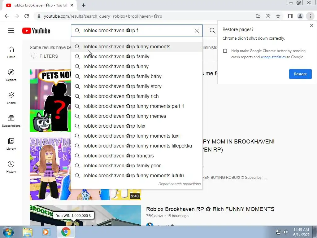Image resolution: width=317 pixels, height=238 pixels.
Task: Open a new browser tab
Action: coord(84,5)
